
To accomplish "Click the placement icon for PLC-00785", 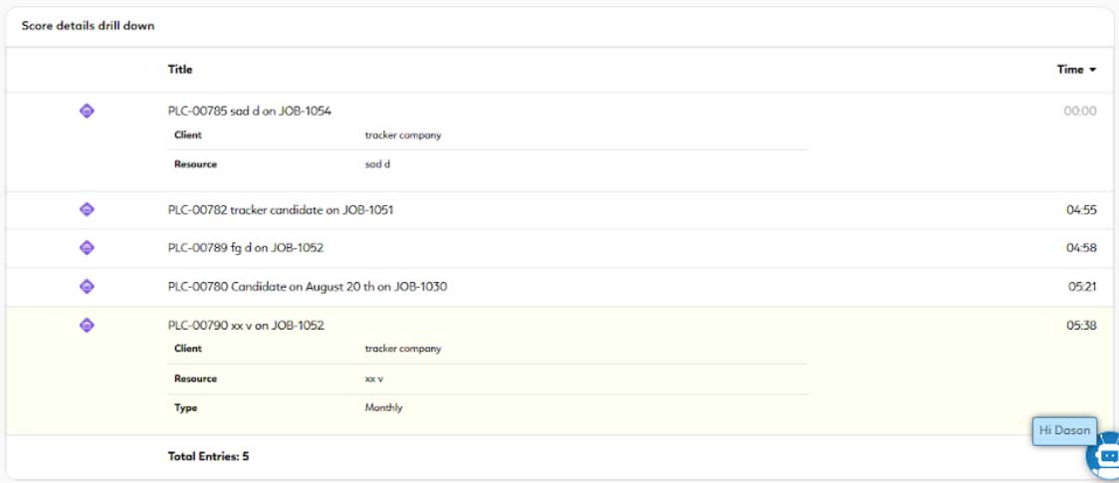I will [x=87, y=112].
